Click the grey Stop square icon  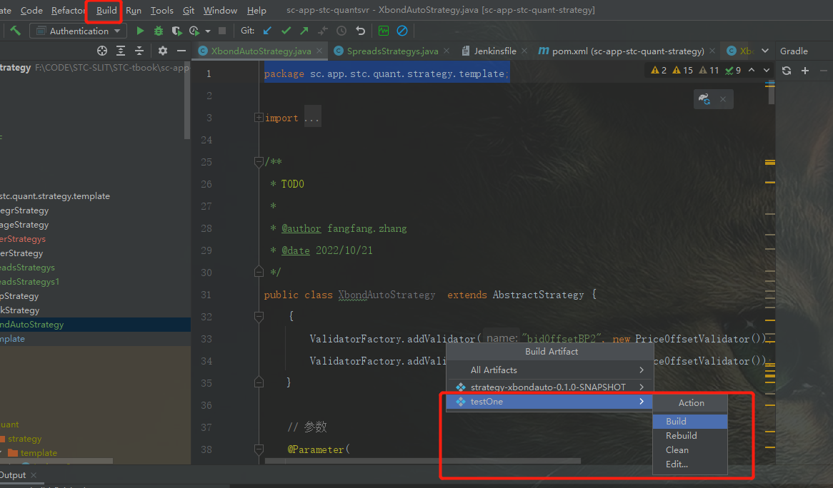coord(223,31)
